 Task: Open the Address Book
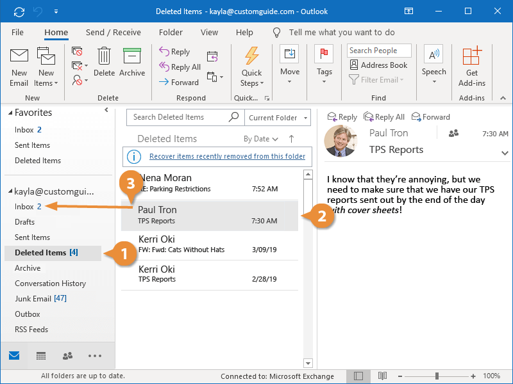click(378, 65)
